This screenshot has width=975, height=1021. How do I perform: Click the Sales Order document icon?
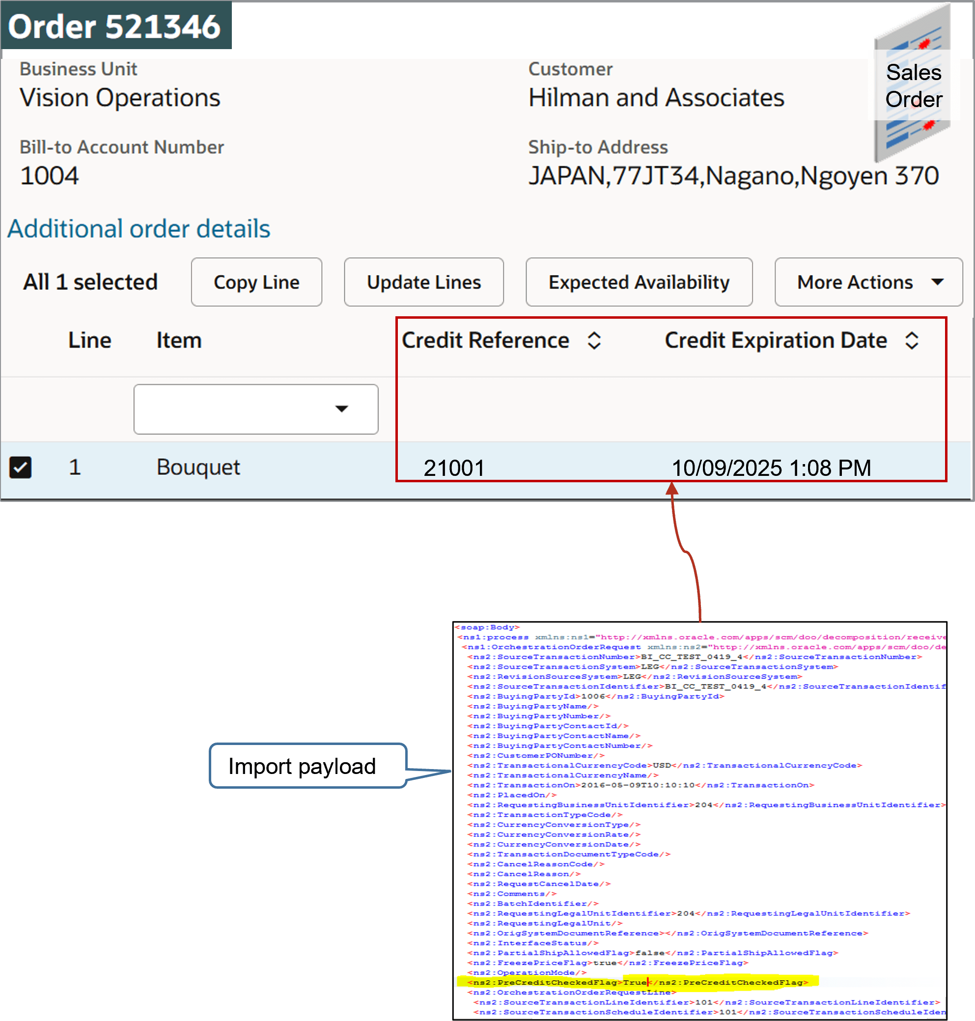click(912, 84)
